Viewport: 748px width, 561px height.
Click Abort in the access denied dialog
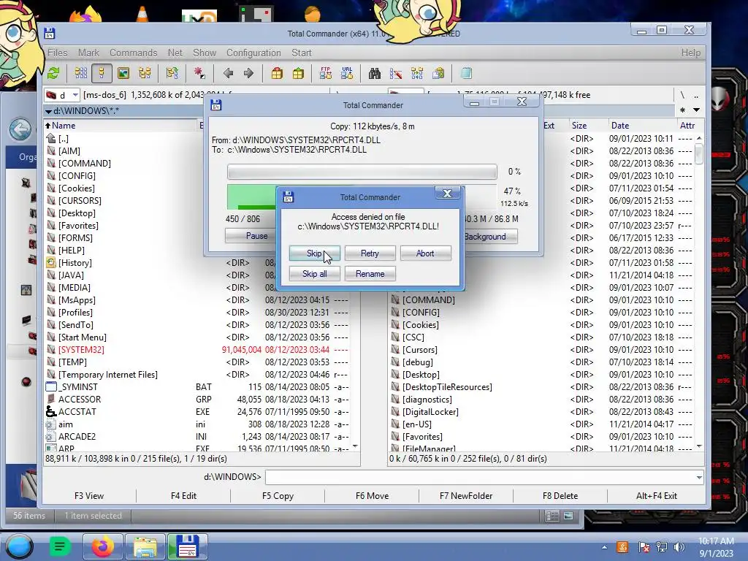(425, 253)
